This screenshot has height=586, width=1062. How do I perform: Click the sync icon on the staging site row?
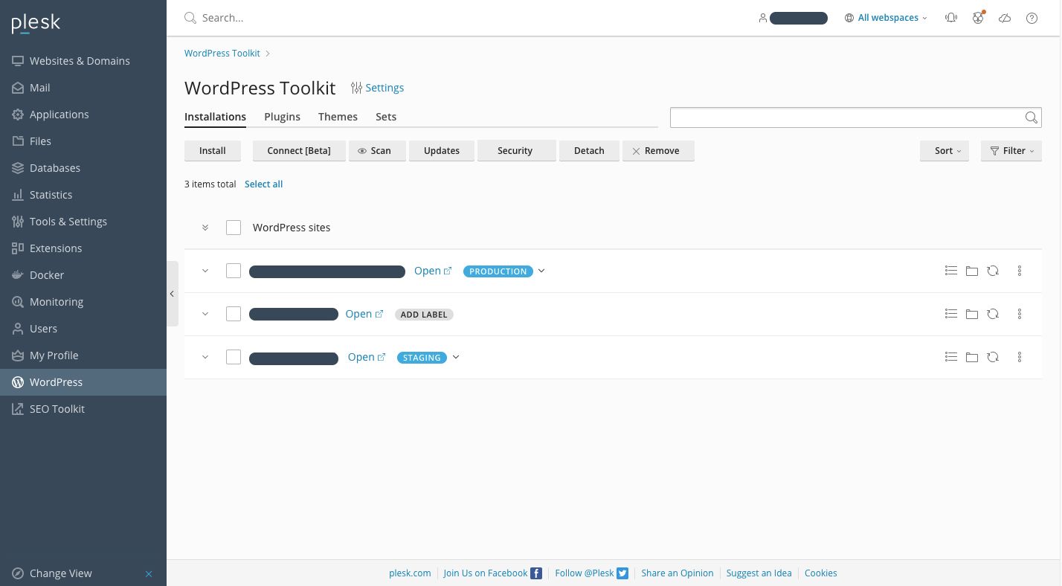coord(992,358)
